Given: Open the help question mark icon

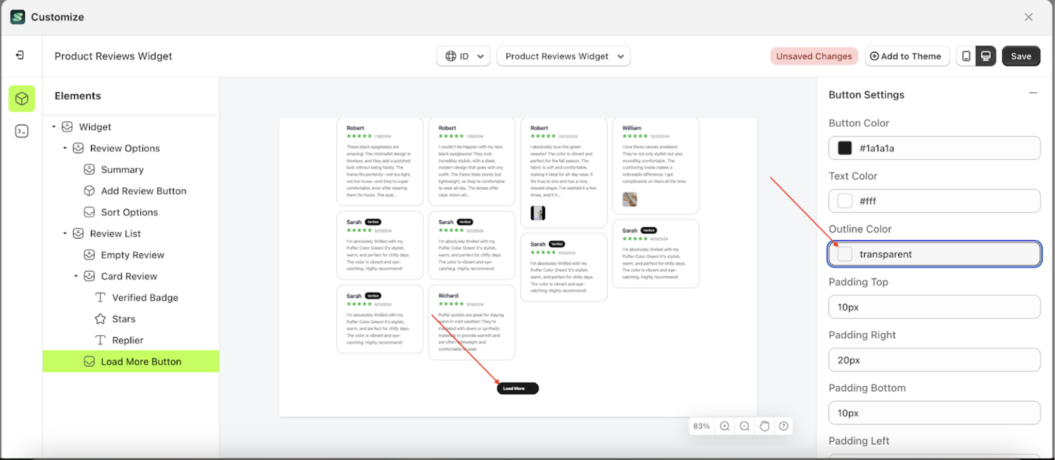Looking at the screenshot, I should (x=784, y=426).
